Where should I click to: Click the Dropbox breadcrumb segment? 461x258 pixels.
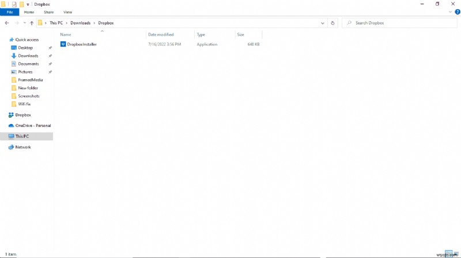click(x=106, y=23)
